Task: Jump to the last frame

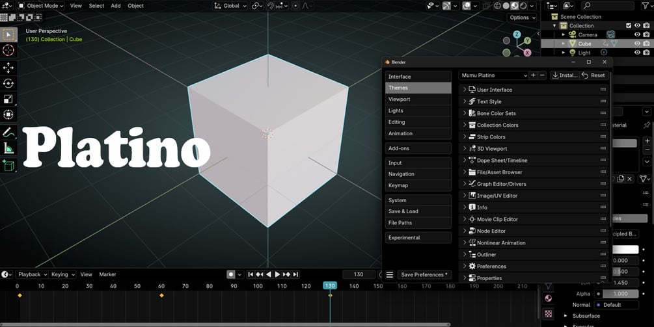Action: pos(295,274)
